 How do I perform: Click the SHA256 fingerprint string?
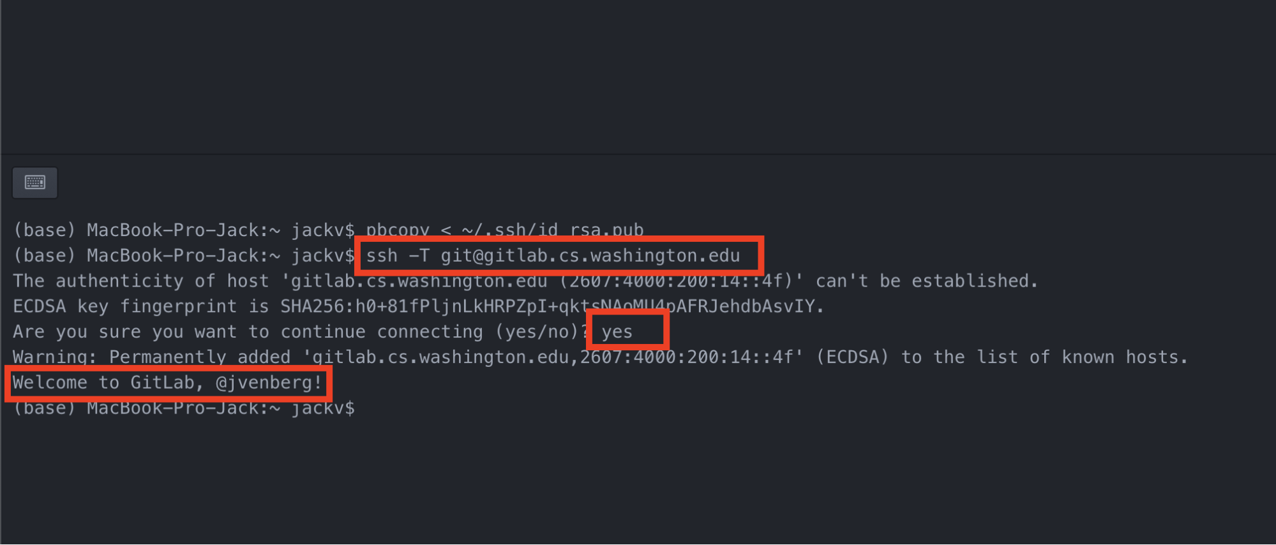tap(552, 306)
